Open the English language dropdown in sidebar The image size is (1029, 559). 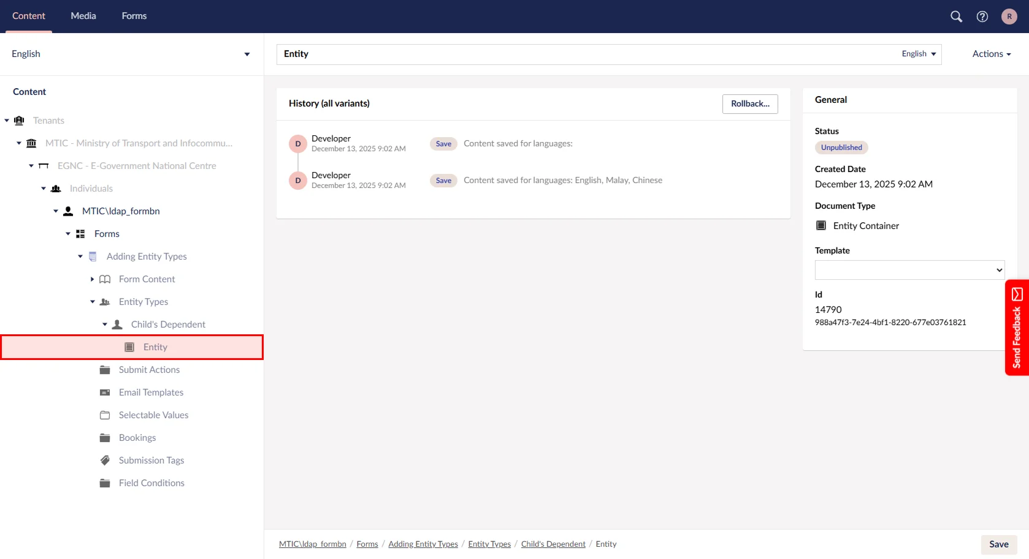131,54
